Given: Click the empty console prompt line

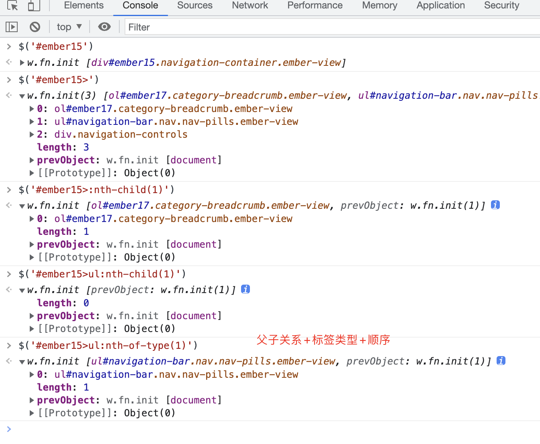Looking at the screenshot, I should pyautogui.click(x=273, y=429).
